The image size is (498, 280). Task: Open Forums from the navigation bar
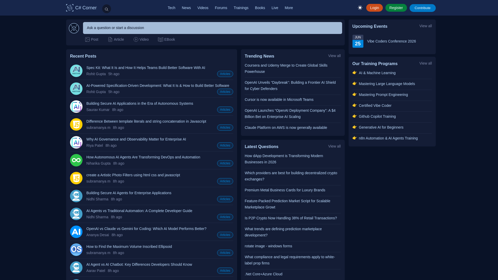[221, 8]
